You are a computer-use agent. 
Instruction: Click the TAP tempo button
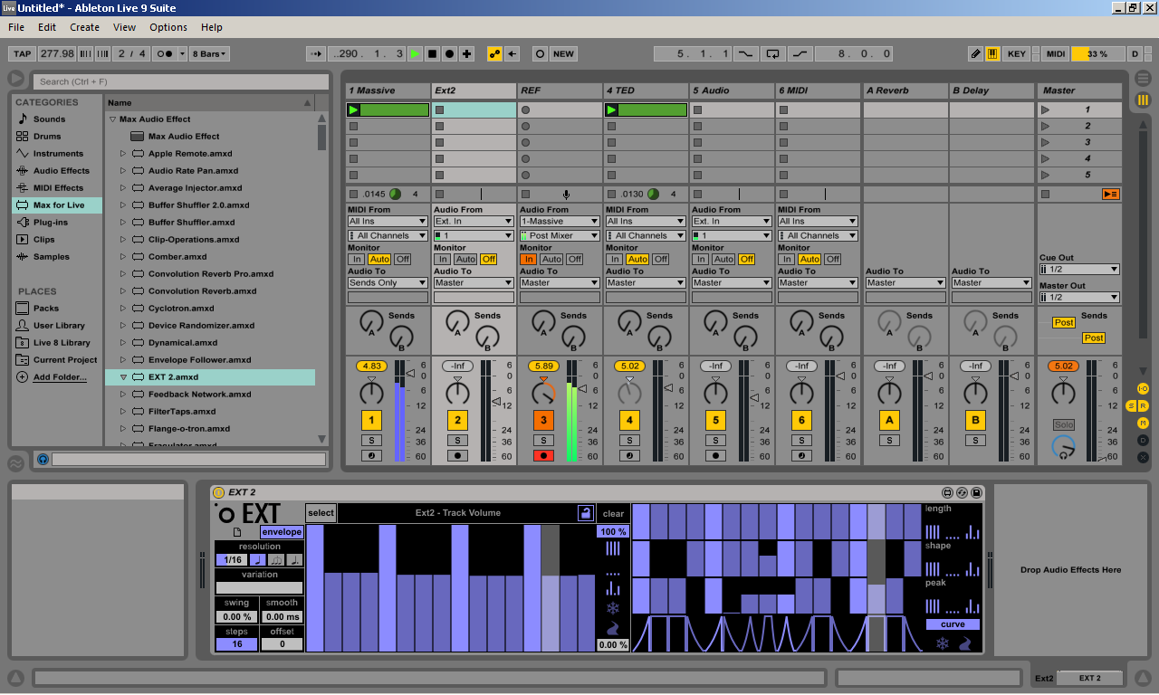coord(23,54)
